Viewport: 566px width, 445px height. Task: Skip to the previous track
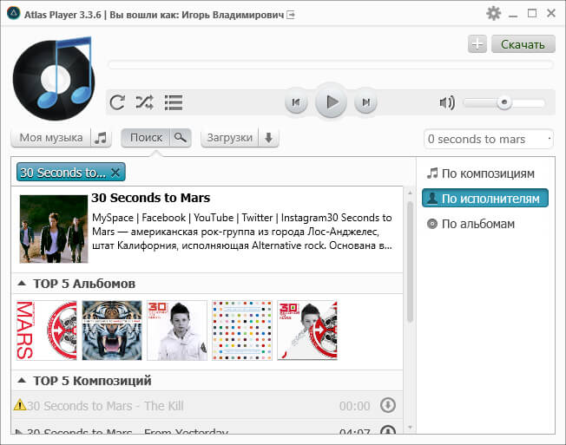tap(296, 102)
